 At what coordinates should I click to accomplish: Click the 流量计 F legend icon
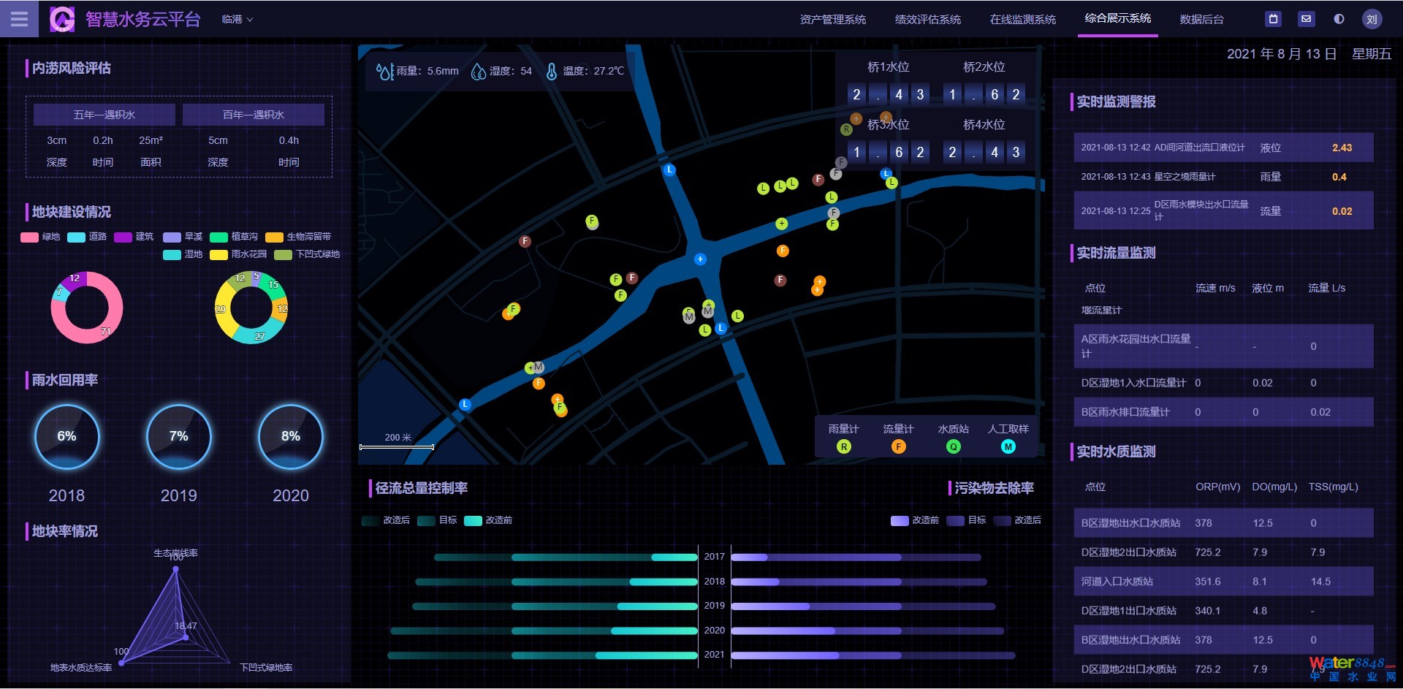pyautogui.click(x=898, y=446)
